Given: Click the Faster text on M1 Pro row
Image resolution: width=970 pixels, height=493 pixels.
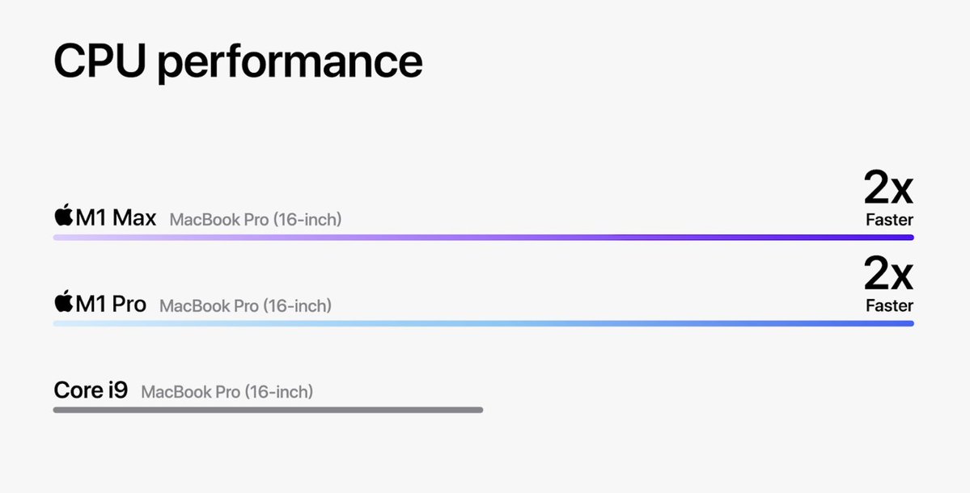Looking at the screenshot, I should 890,305.
